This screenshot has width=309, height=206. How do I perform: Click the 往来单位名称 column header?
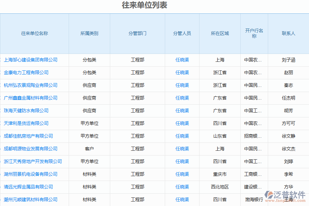pos(34,33)
